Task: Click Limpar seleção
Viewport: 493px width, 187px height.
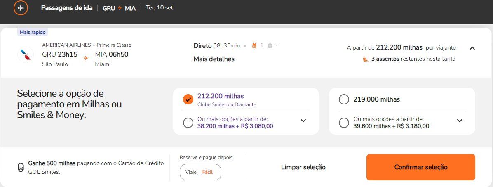Action: pos(303,167)
